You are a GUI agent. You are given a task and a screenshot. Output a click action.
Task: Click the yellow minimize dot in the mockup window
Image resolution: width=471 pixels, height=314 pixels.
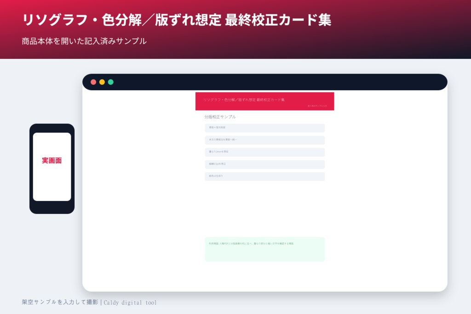click(102, 82)
